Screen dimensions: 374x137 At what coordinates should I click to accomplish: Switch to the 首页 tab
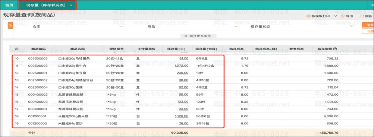[9, 5]
